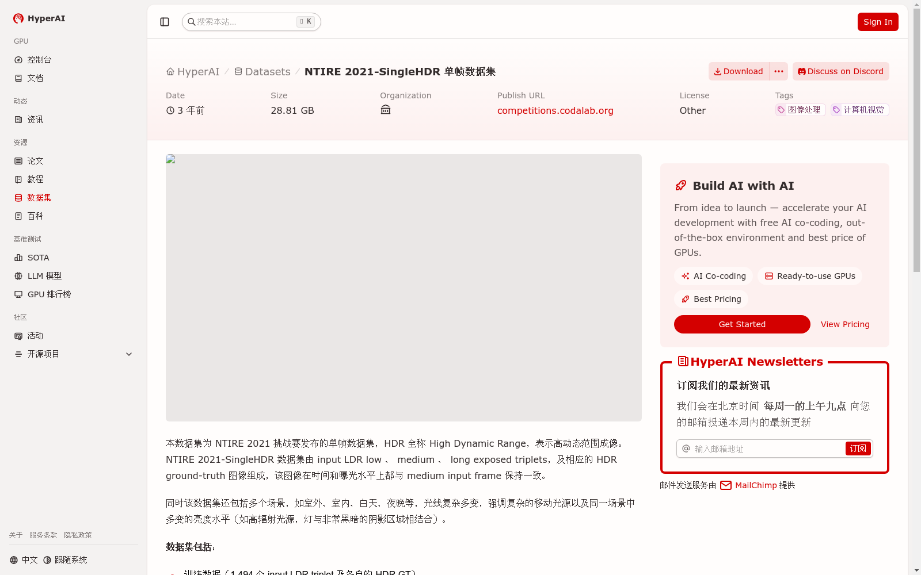
Task: Click the 开源项目 list icon
Action: (18, 354)
